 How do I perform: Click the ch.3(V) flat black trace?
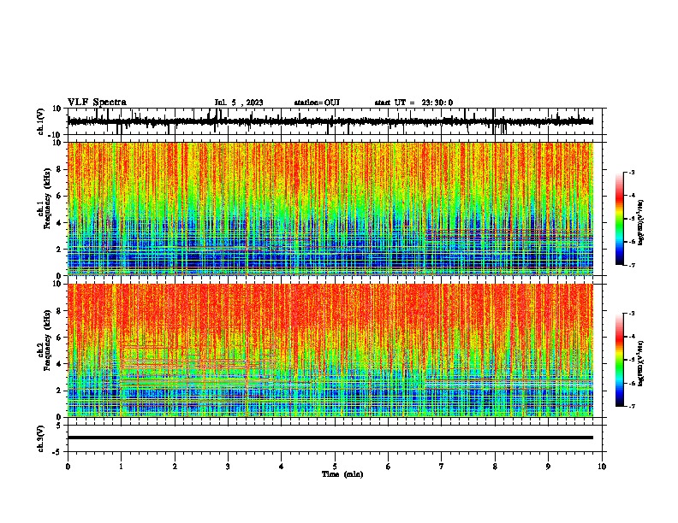[330, 438]
